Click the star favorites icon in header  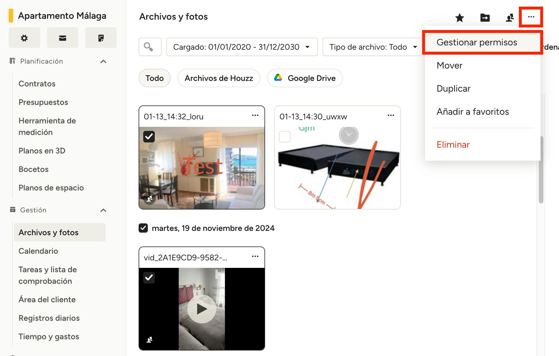click(459, 18)
